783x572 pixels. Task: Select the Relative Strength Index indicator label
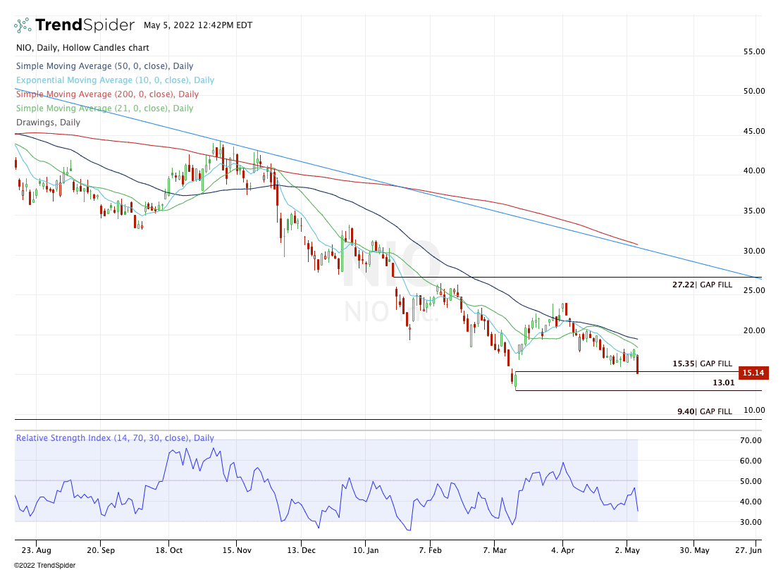pos(115,438)
